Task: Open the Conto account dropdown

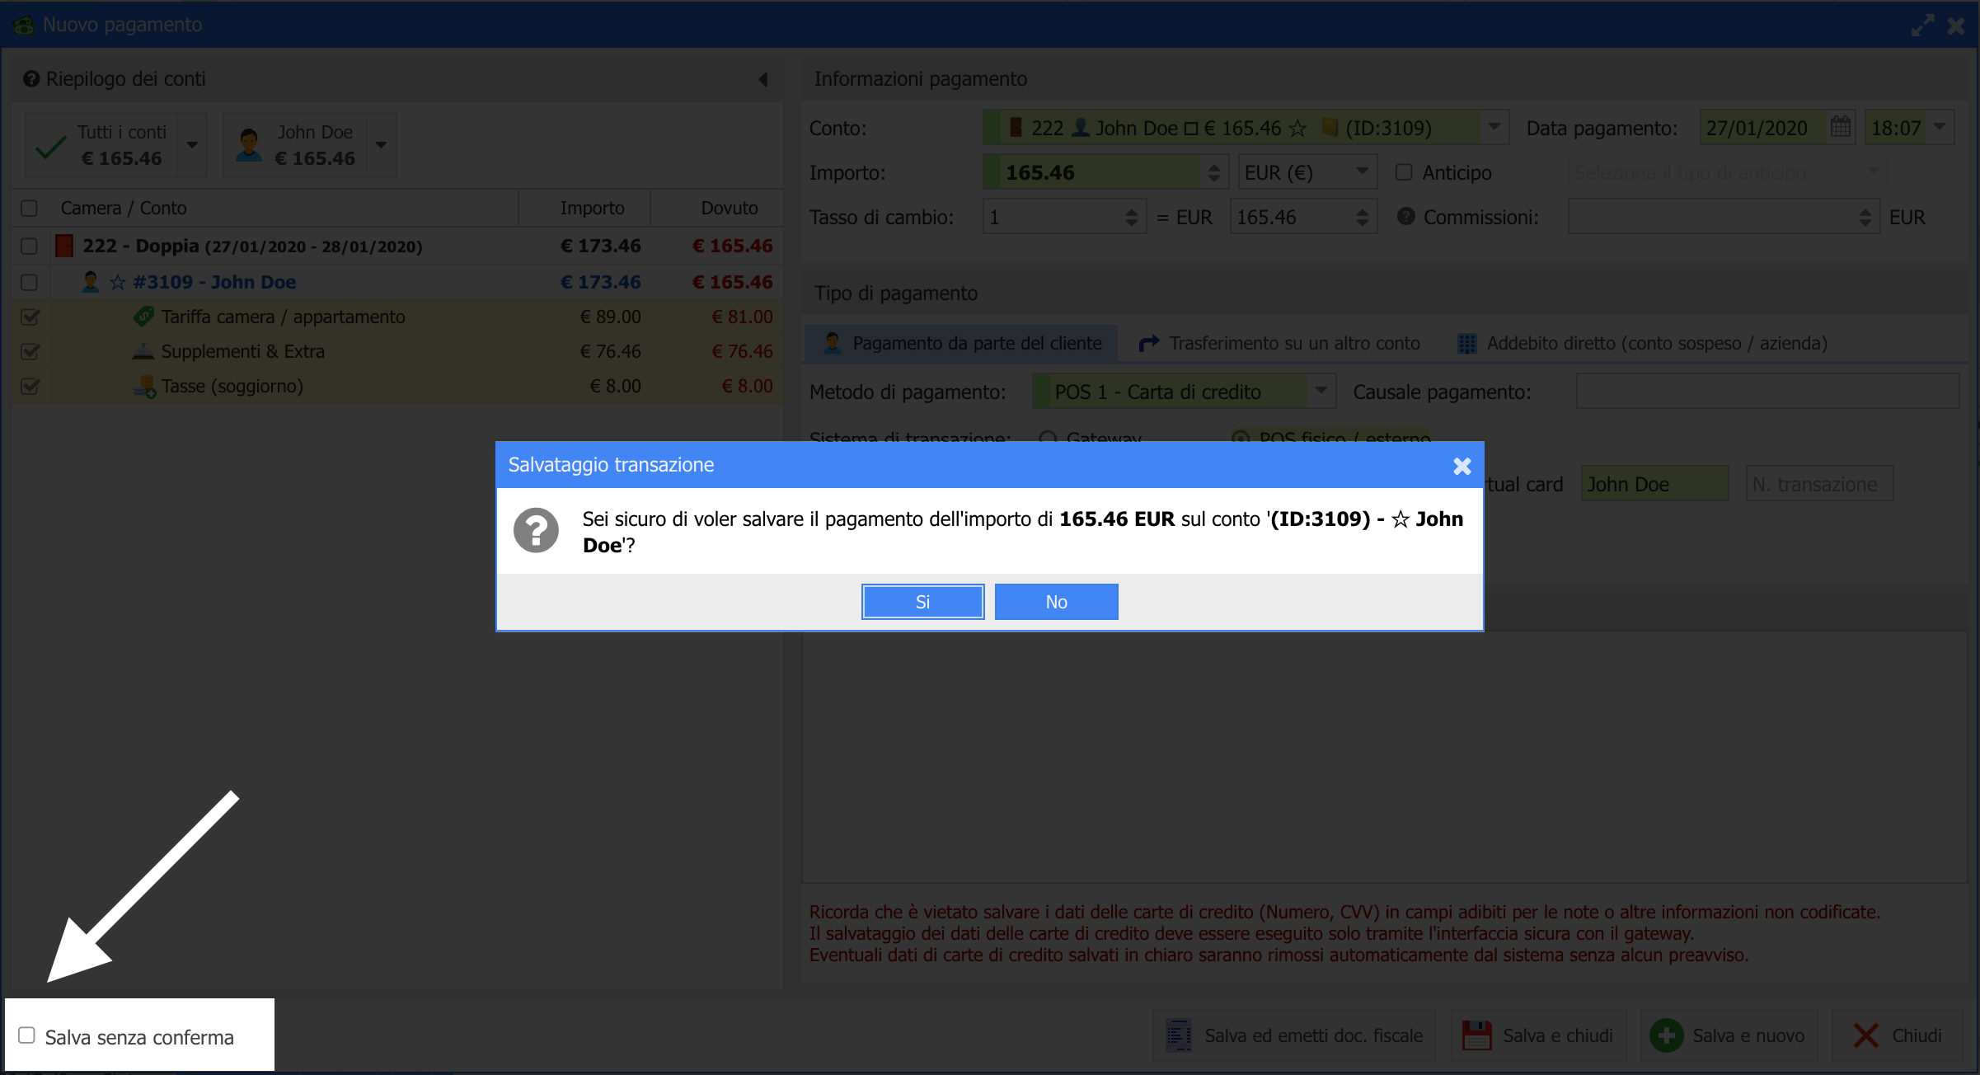Action: coord(1494,128)
